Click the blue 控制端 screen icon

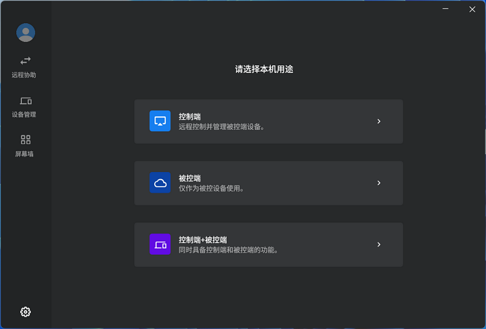[160, 121]
